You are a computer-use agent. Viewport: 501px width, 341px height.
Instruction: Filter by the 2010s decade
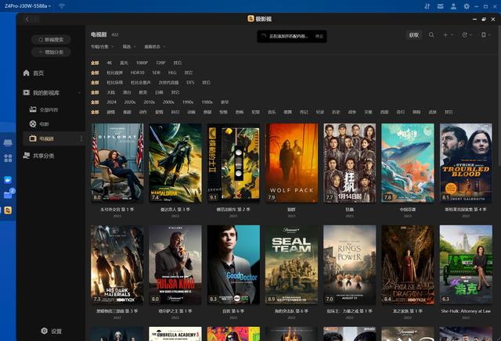coord(150,102)
